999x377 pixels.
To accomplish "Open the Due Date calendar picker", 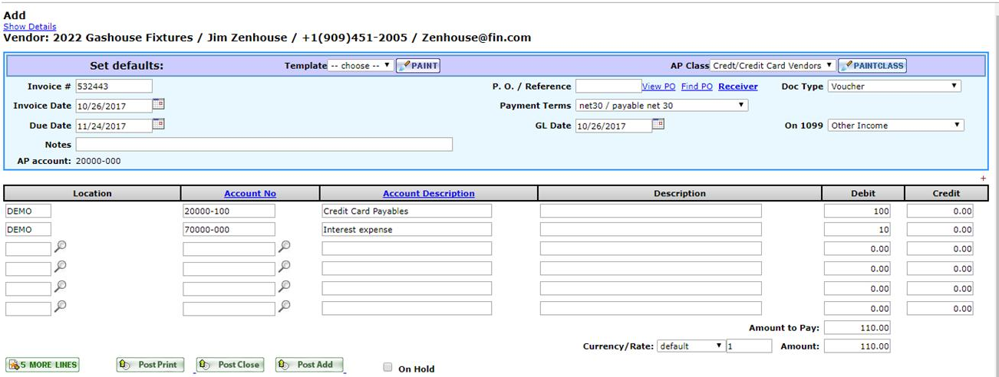I will pyautogui.click(x=159, y=124).
